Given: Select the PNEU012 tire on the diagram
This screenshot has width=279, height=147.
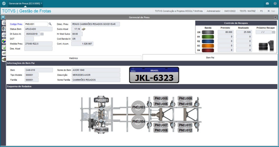Looking at the screenshot, I should (x=185, y=130).
